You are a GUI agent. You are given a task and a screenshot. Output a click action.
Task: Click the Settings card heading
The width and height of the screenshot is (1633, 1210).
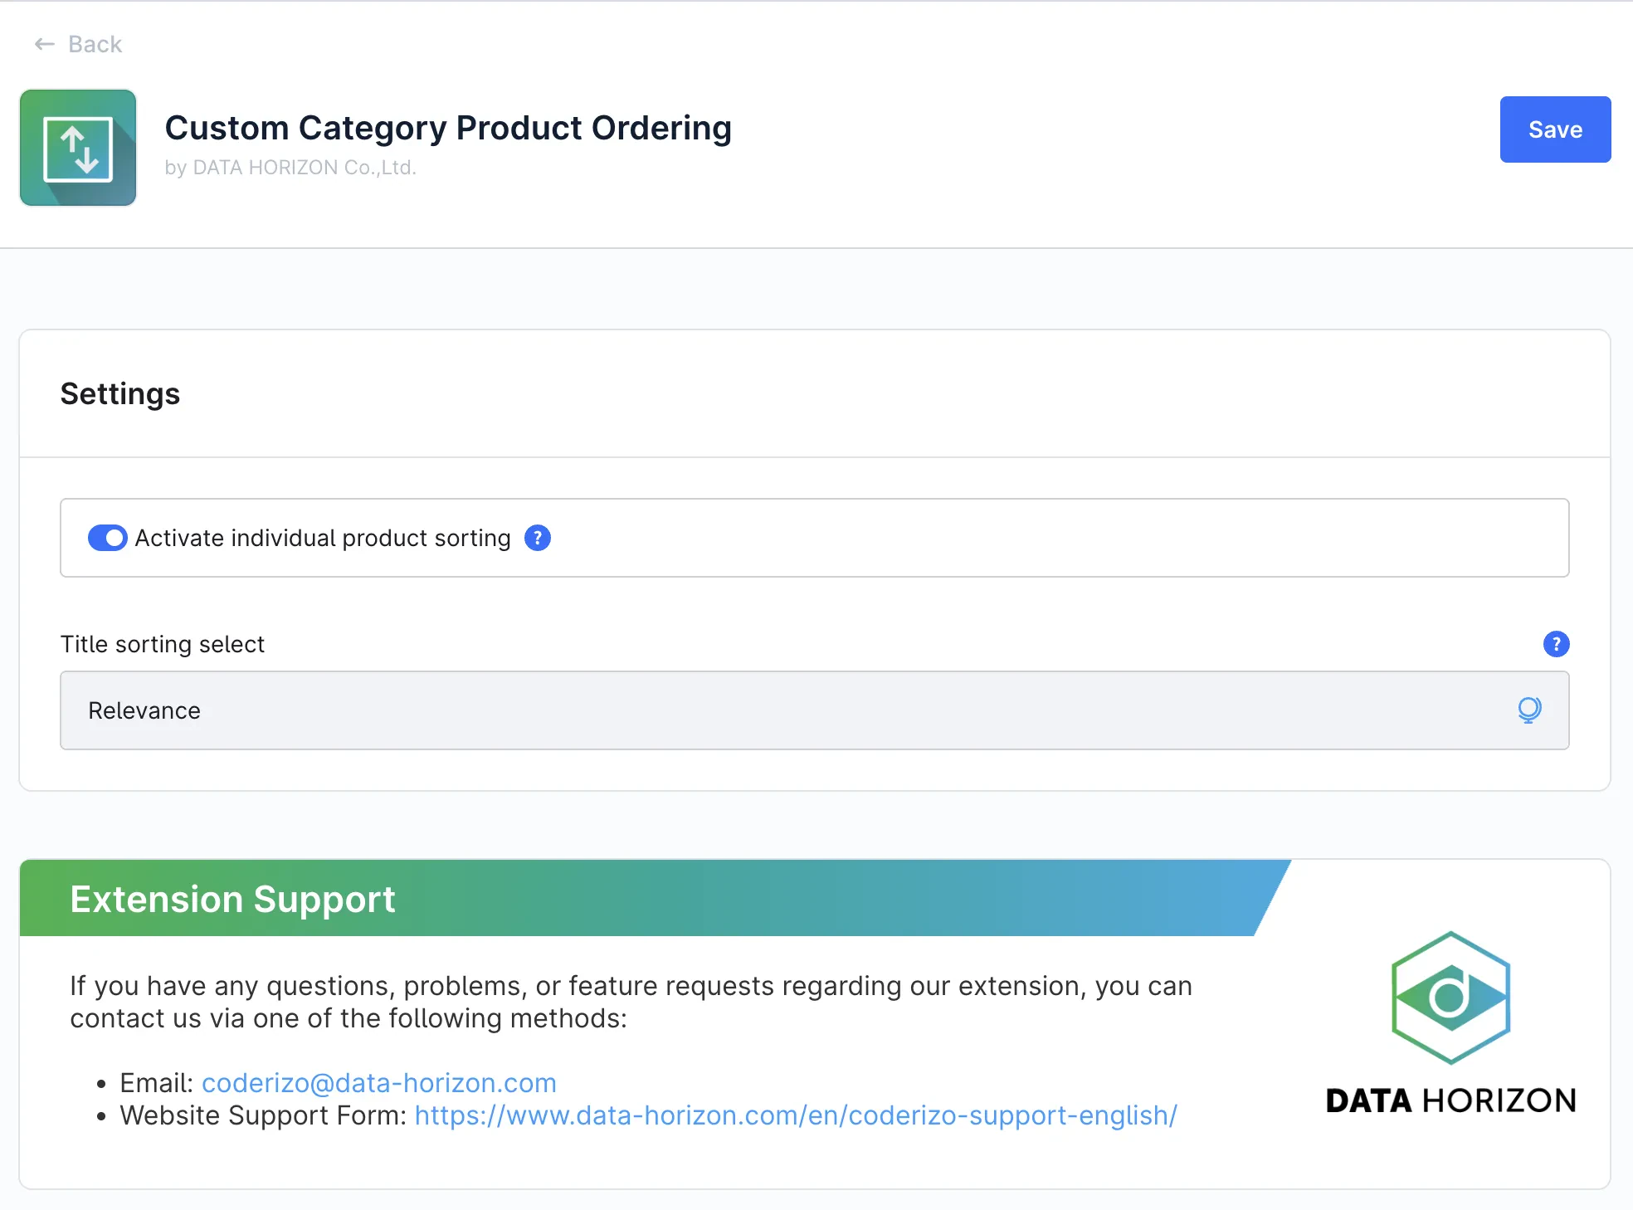(120, 393)
